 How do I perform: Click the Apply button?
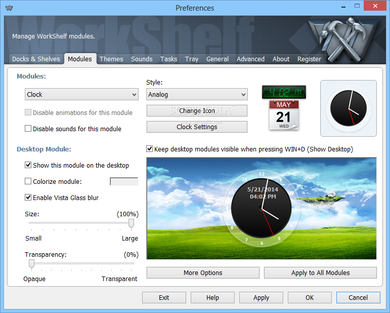(261, 298)
